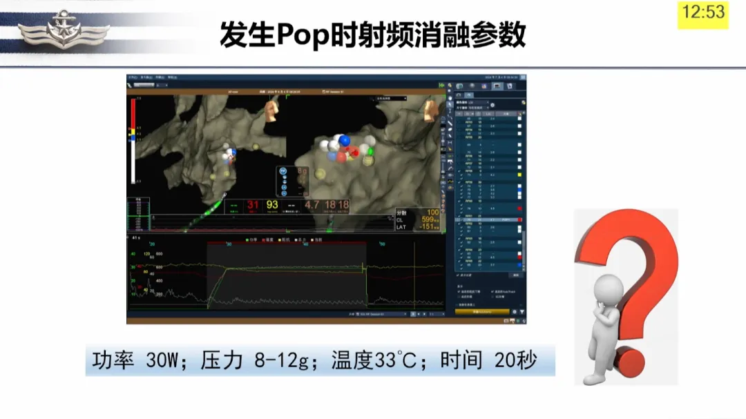Image resolution: width=746 pixels, height=419 pixels.
Task: Toggle the check mark beside RF95
Action: coord(459,261)
